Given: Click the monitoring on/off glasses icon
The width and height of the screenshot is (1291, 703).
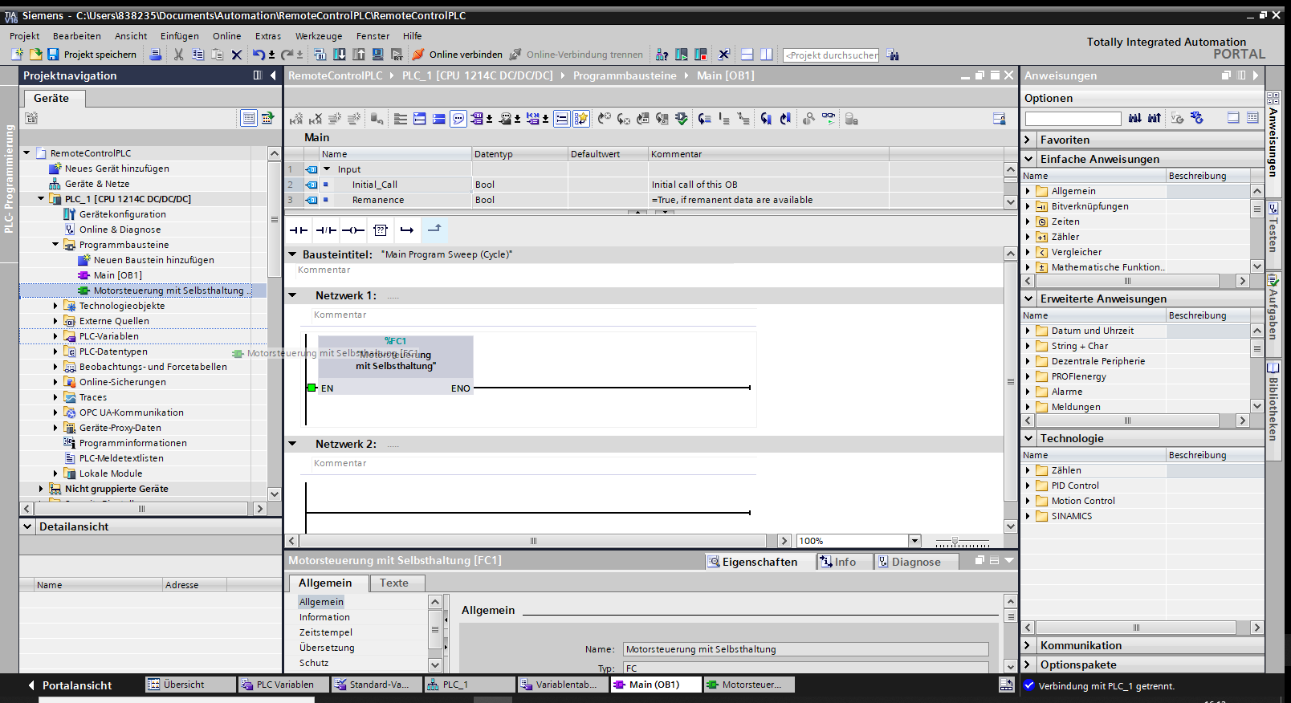Looking at the screenshot, I should [x=828, y=119].
